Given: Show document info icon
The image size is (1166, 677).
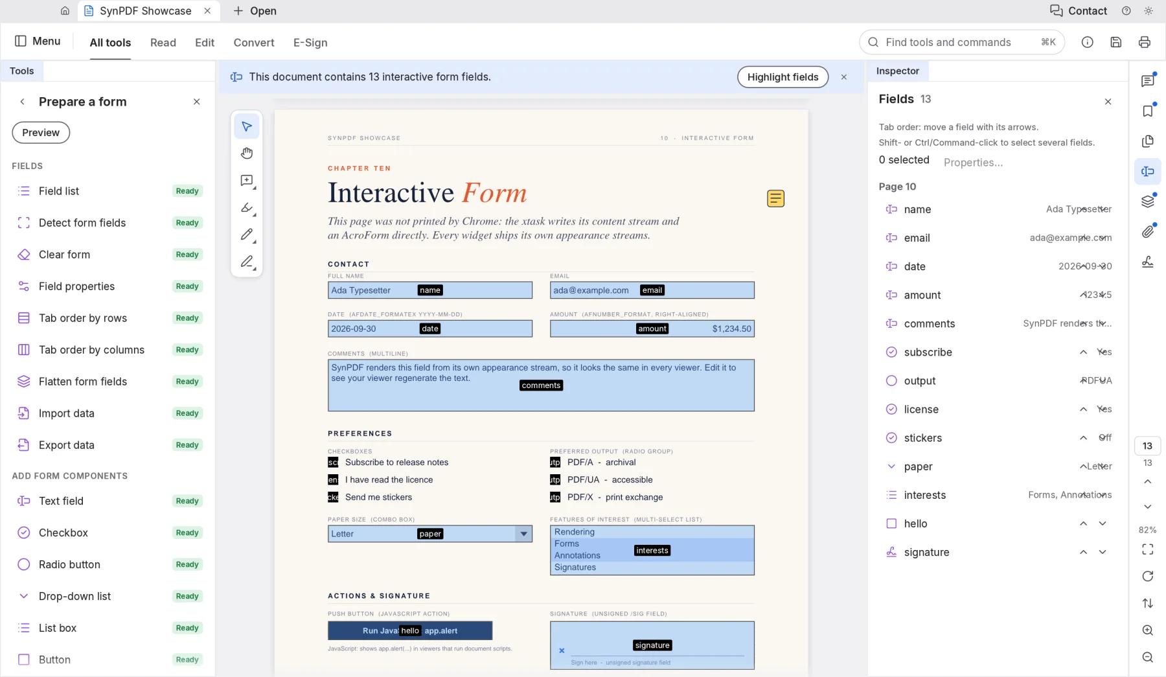Looking at the screenshot, I should [x=1088, y=42].
